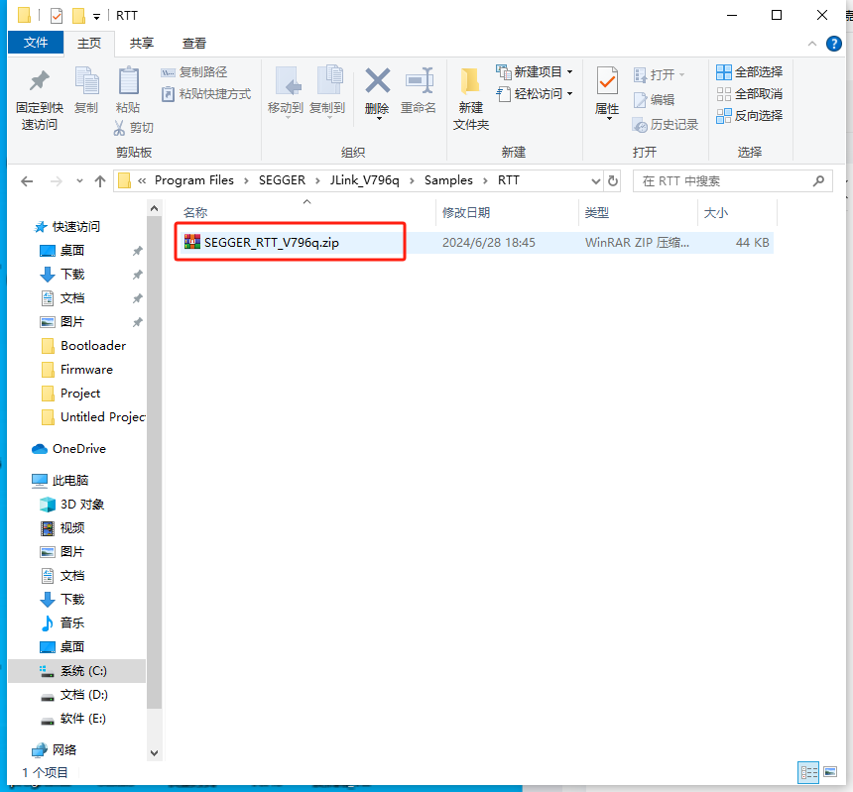Open the File tab
The image size is (853, 792).
coord(36,43)
